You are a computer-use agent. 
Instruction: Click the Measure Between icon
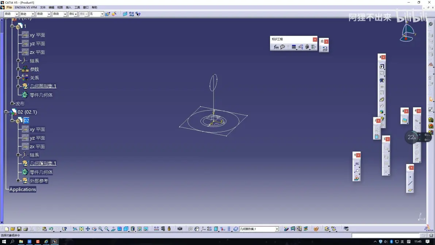[156, 229]
